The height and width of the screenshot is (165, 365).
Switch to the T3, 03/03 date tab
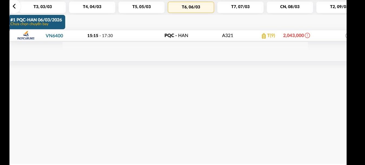click(x=43, y=7)
